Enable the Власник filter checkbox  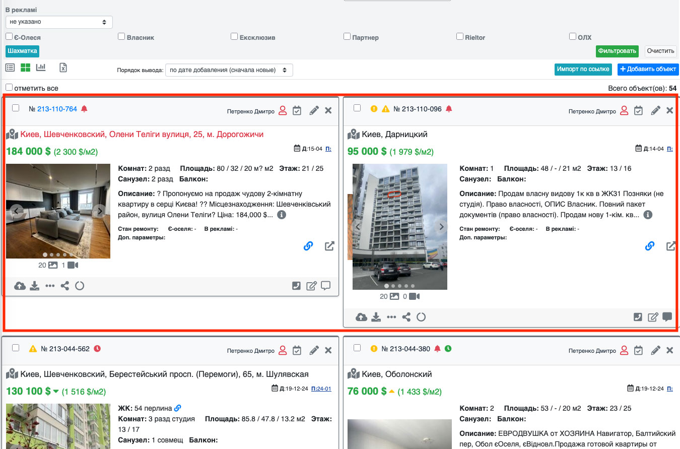(x=121, y=37)
